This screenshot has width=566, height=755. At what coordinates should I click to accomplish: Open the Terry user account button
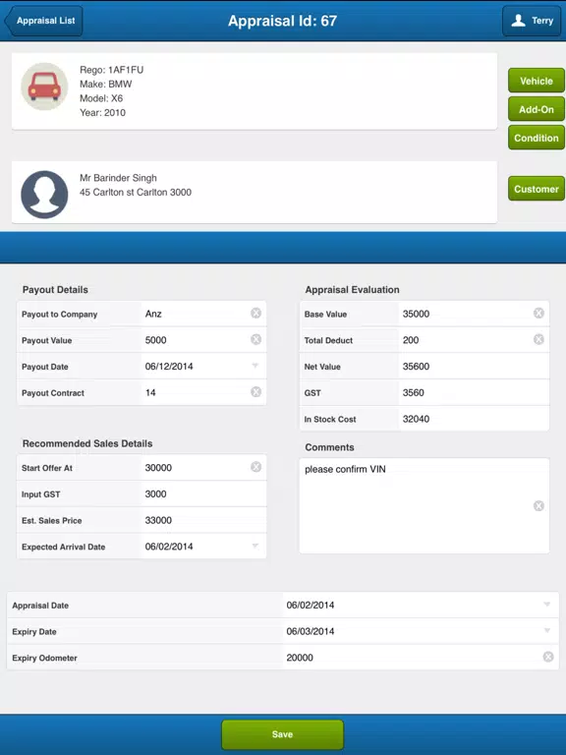[x=532, y=21]
